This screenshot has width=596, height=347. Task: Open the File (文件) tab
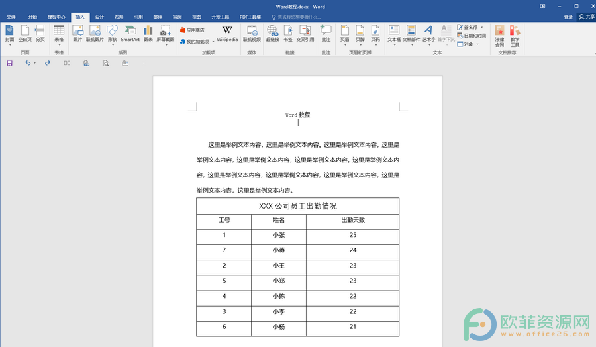(x=11, y=17)
